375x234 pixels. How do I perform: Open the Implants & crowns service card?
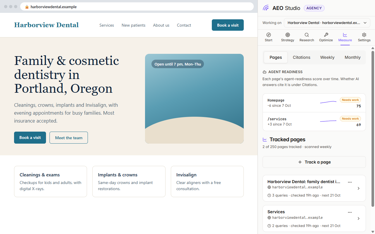(x=129, y=181)
